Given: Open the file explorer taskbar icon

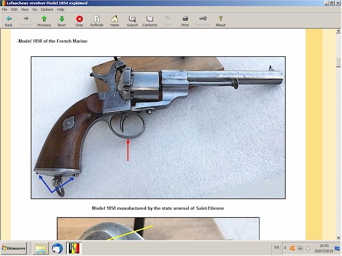Looking at the screenshot, I should pos(40,249).
